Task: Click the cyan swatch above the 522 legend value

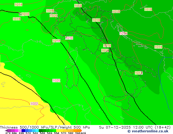Action: click(37, 130)
